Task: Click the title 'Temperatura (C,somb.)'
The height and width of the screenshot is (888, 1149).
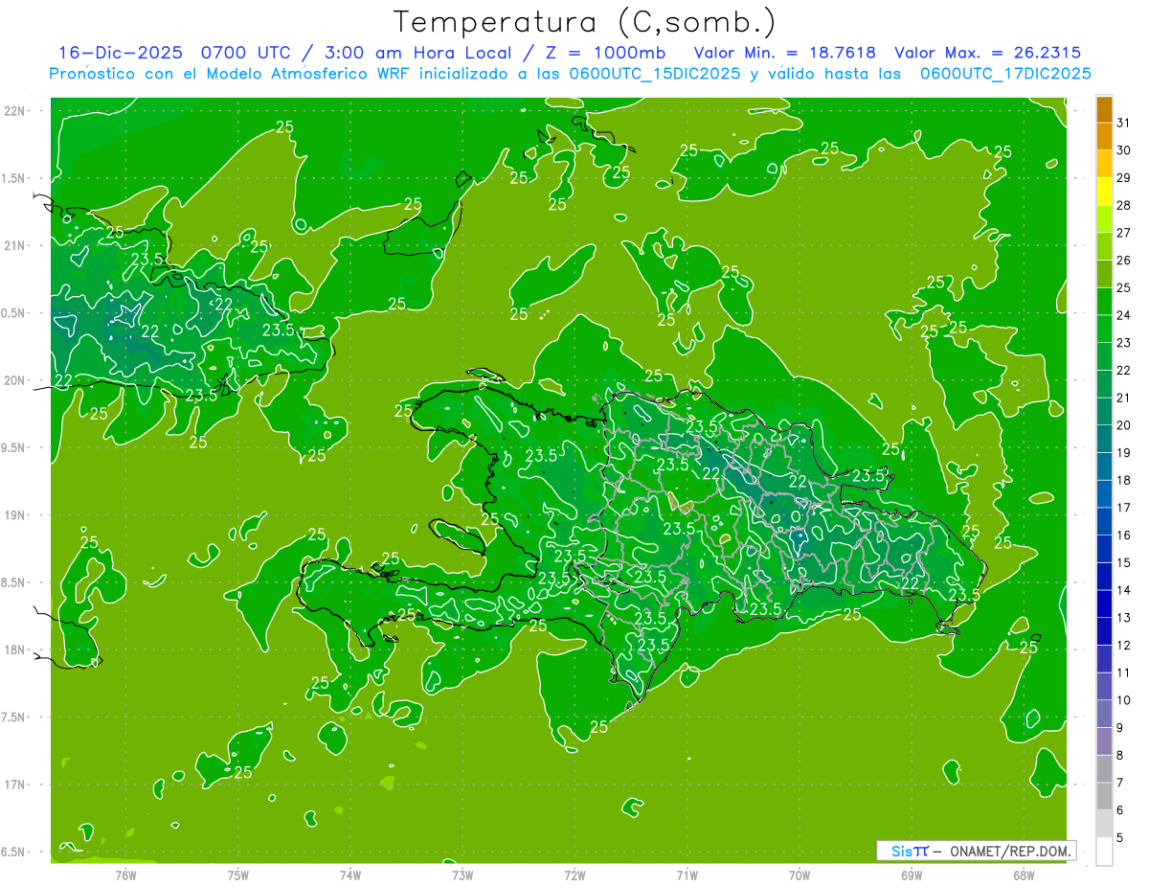Action: tap(584, 22)
